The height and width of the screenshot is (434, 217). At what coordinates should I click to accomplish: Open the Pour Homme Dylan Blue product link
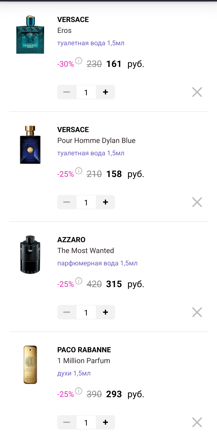click(96, 141)
